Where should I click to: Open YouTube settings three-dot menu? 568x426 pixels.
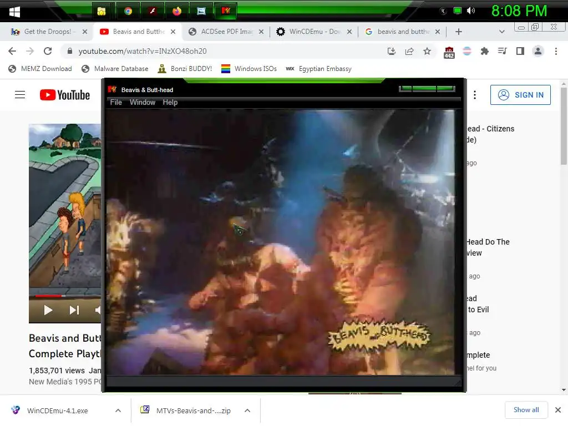(475, 95)
